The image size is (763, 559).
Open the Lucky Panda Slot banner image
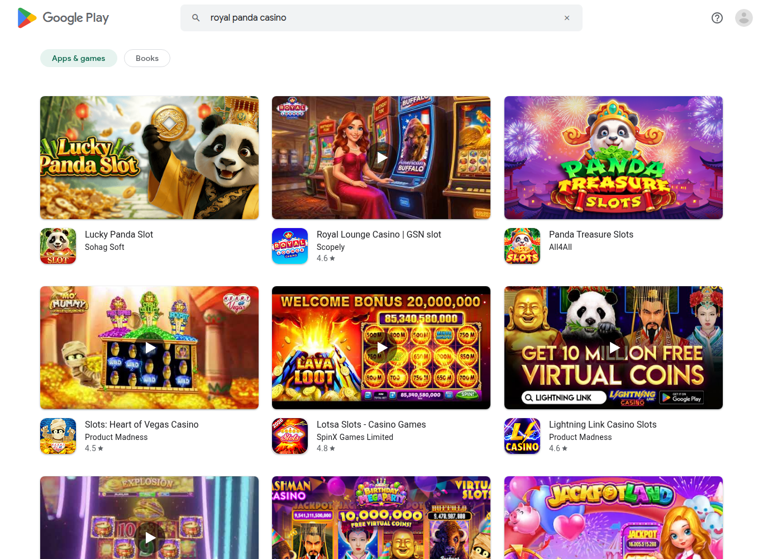point(149,158)
